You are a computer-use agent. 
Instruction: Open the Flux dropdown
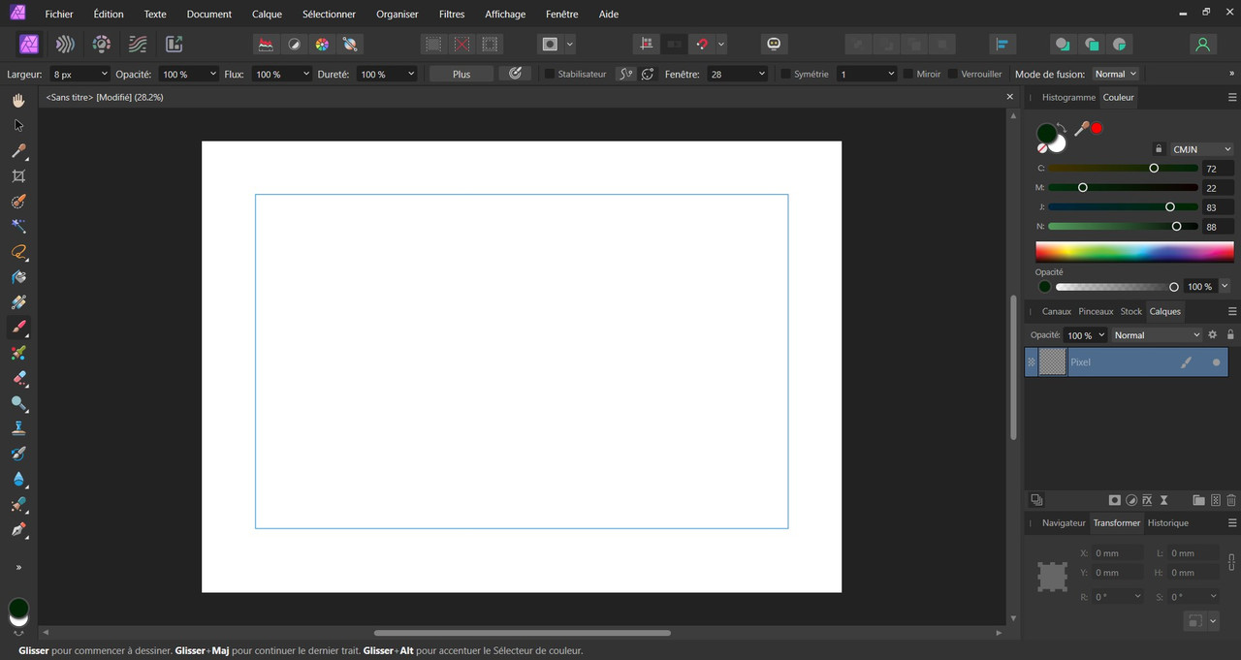click(306, 74)
